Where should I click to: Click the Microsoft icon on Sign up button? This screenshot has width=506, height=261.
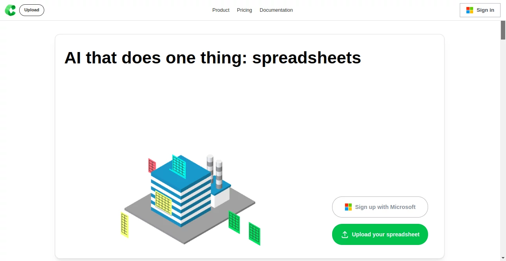point(348,207)
